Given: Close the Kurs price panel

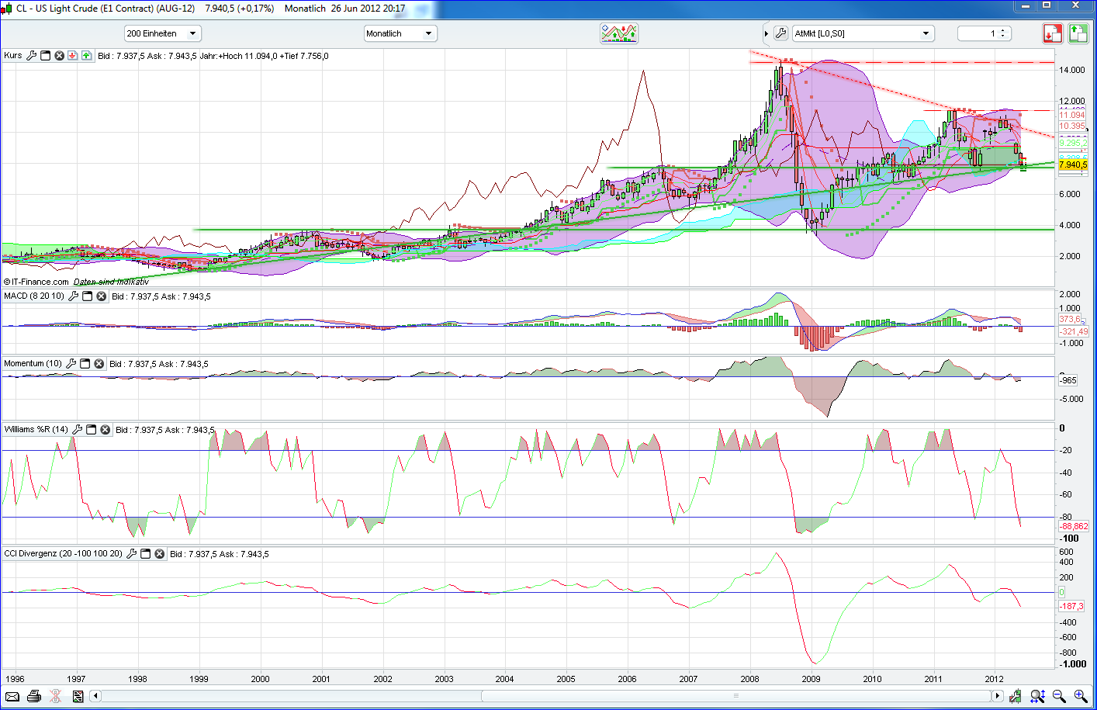Looking at the screenshot, I should [x=59, y=56].
